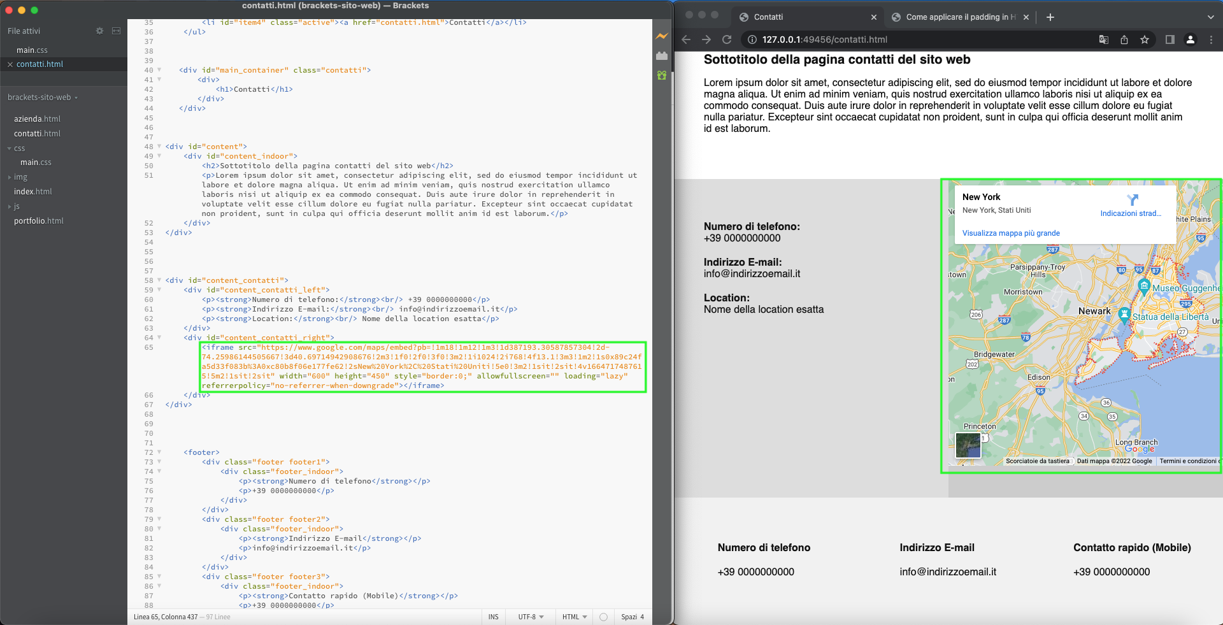The width and height of the screenshot is (1223, 625).
Task: Click 'Visualizza mappa più grande' link
Action: tap(1011, 233)
